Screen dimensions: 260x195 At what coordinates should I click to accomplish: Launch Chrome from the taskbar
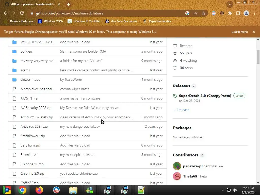point(22,190)
